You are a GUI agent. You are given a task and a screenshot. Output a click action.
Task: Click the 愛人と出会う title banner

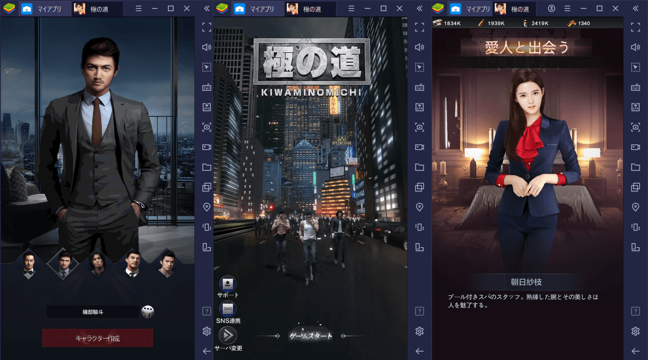coord(527,48)
